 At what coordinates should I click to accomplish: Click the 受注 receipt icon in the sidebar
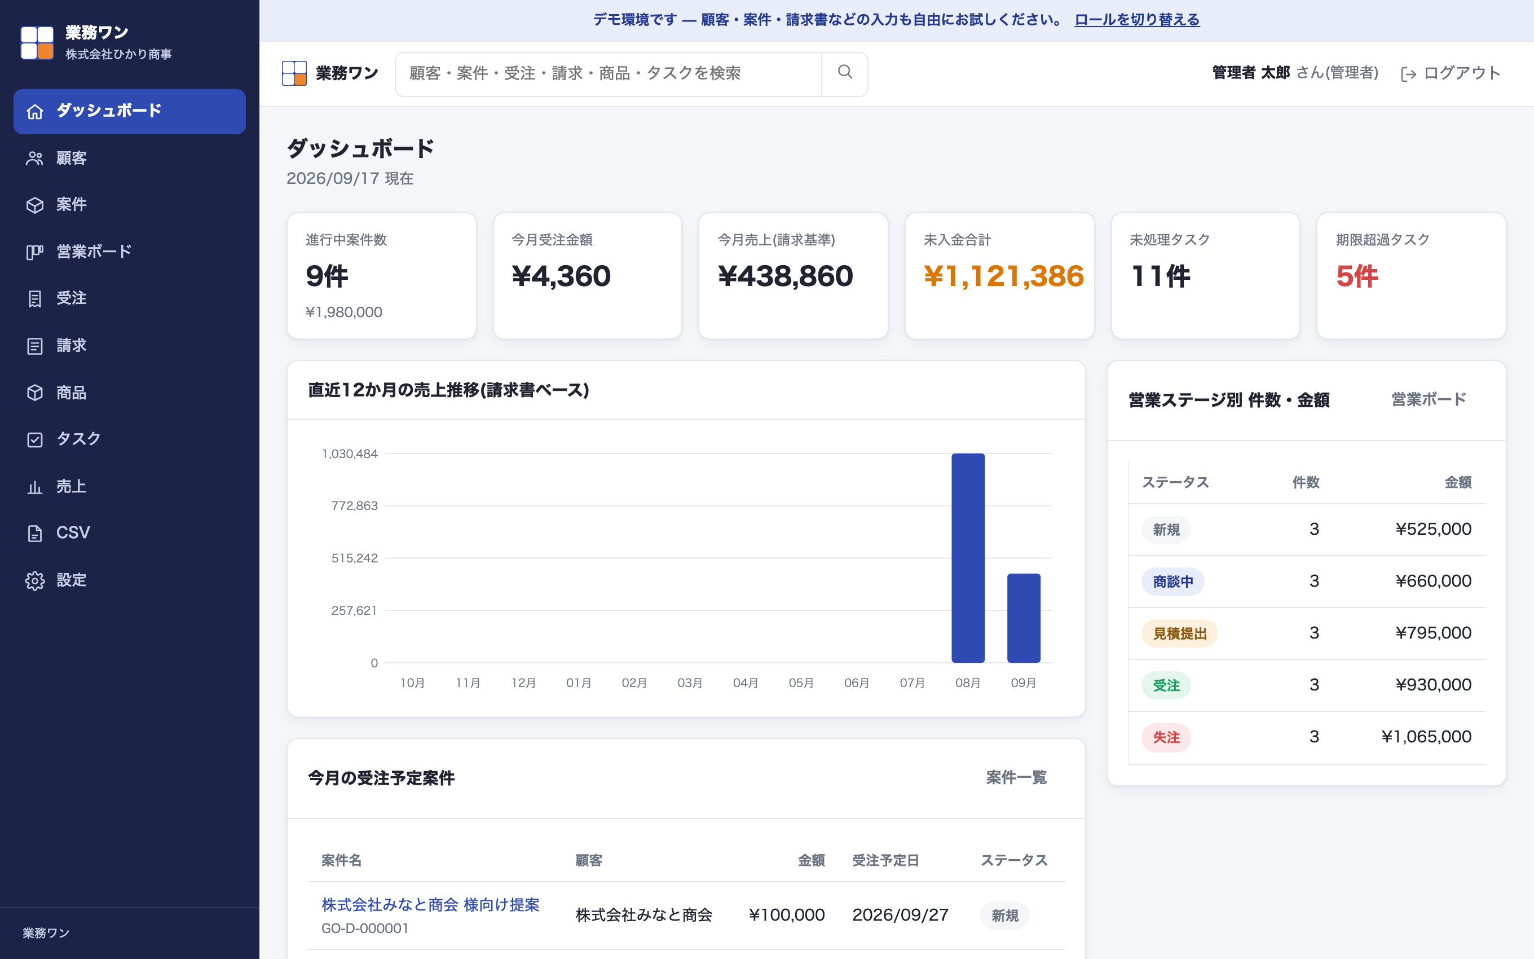point(35,299)
